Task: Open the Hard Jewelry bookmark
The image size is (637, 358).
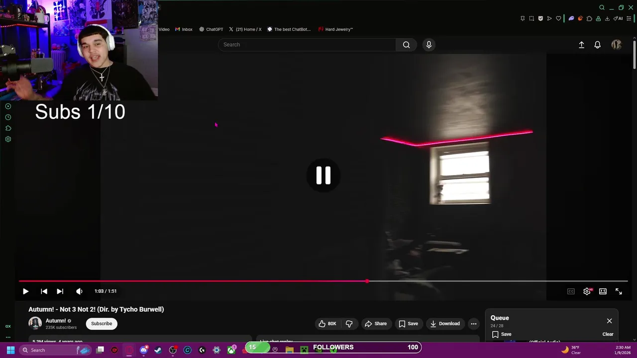Action: click(x=335, y=29)
